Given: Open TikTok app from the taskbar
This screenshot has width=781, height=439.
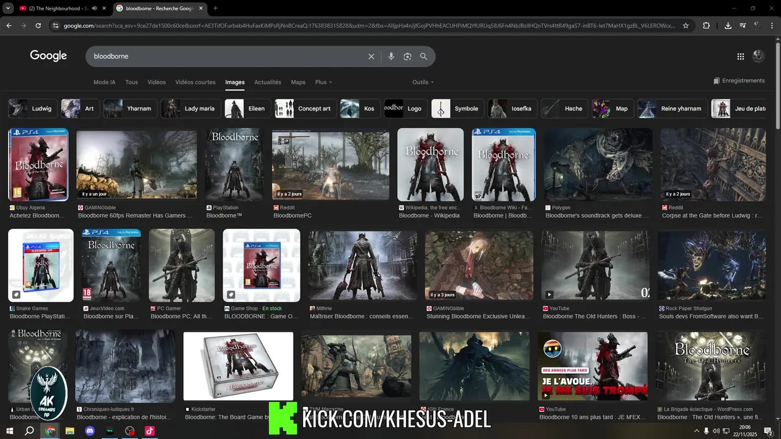Looking at the screenshot, I should (x=149, y=430).
